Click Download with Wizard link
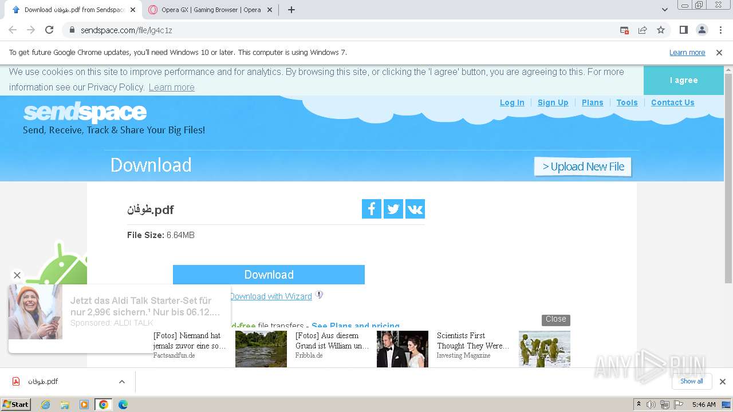This screenshot has height=412, width=733. [271, 296]
